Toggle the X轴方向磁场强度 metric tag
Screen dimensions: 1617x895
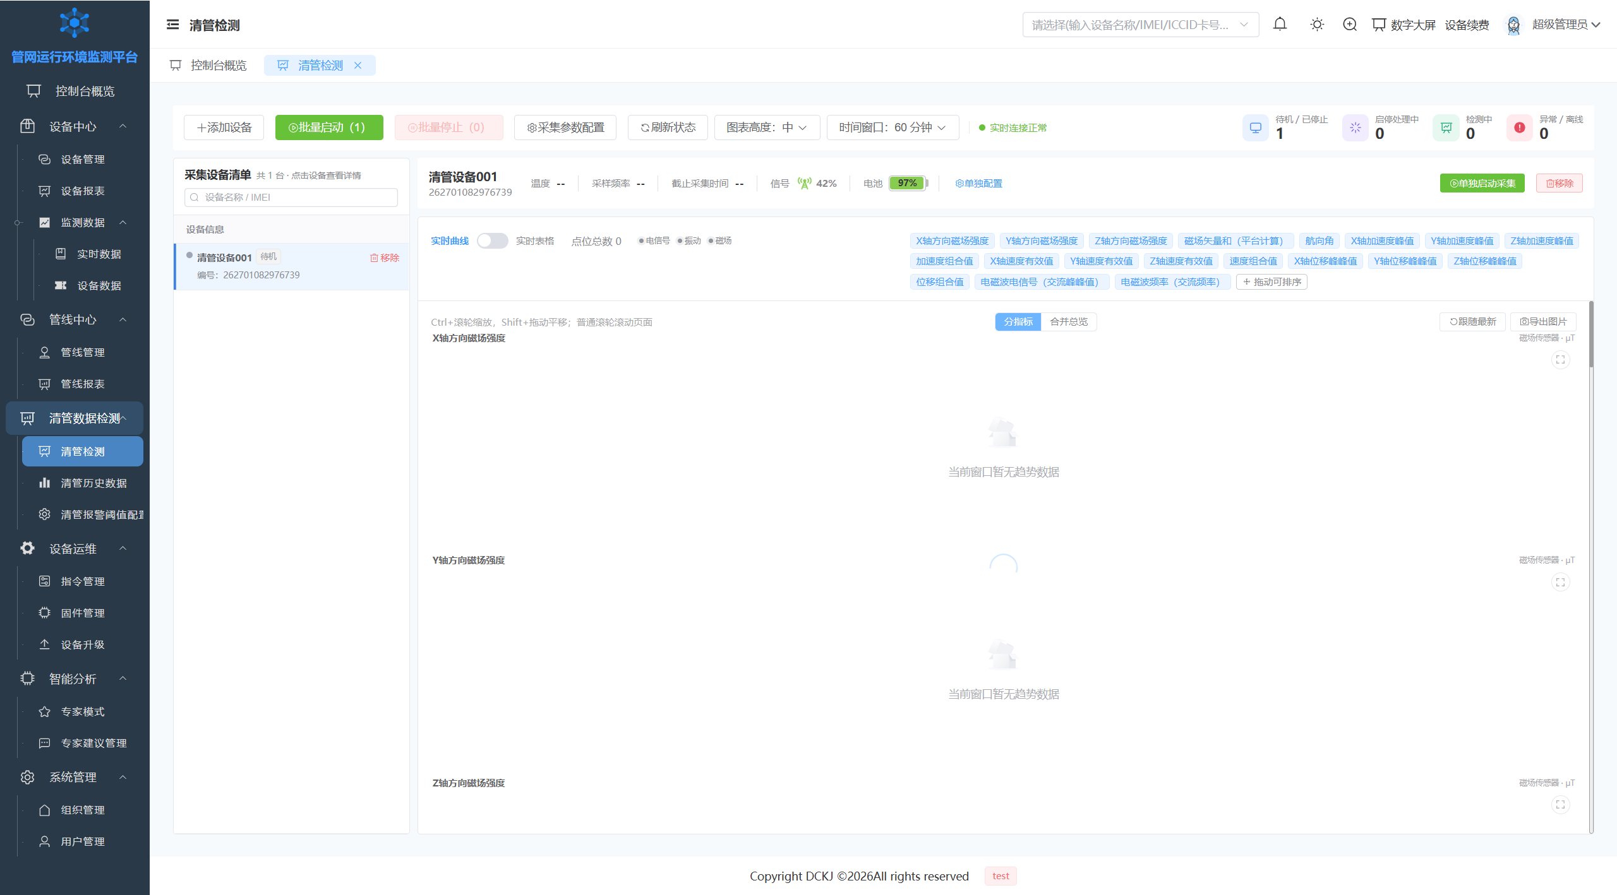(x=952, y=240)
